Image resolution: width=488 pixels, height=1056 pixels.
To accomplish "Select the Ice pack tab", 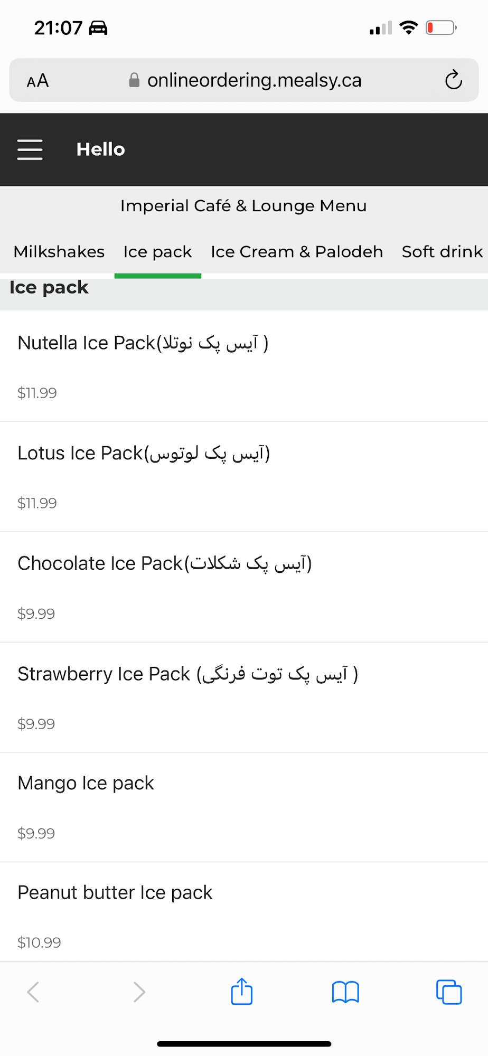I will coord(157,252).
